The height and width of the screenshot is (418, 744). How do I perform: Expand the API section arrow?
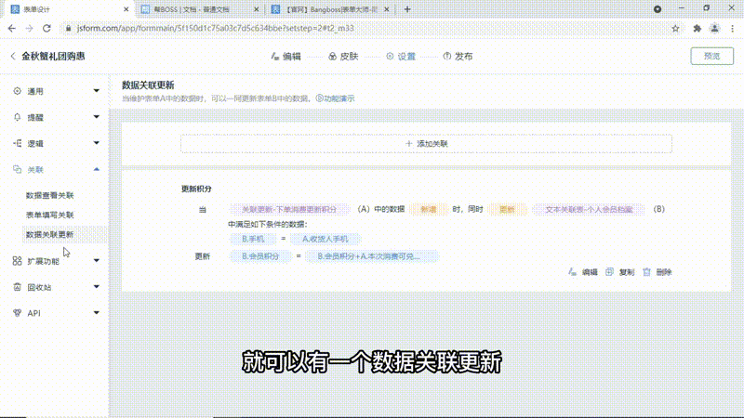[x=97, y=313]
